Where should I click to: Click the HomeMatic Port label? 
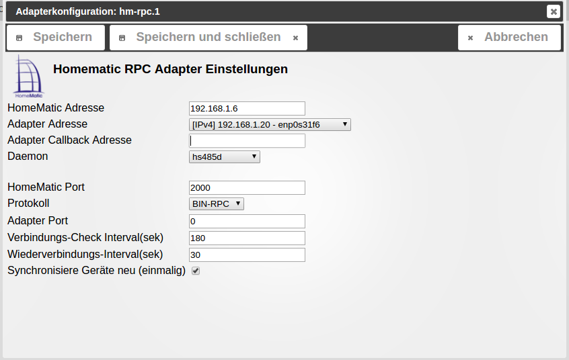[x=46, y=187]
